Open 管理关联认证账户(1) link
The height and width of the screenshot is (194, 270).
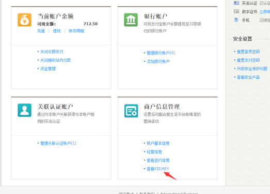[58, 143]
